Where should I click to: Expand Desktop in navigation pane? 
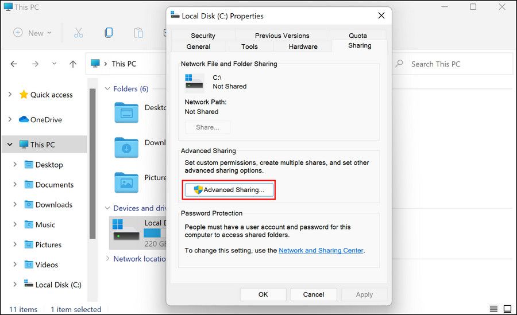point(15,164)
